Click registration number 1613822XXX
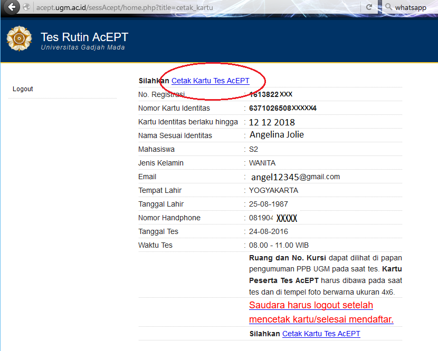 [271, 94]
